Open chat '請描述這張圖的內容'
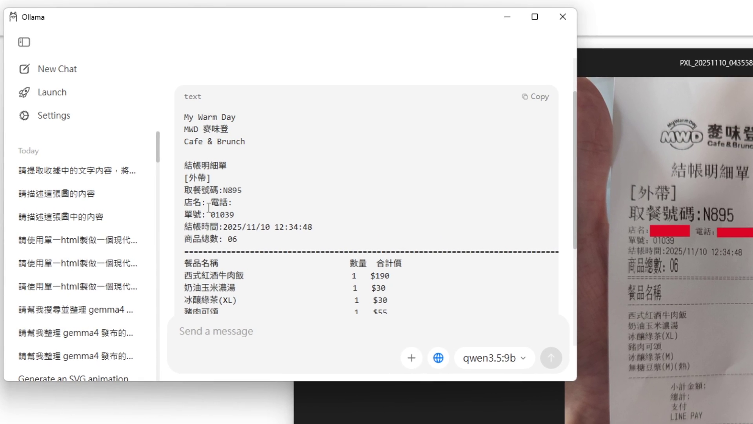Viewport: 753px width, 424px height. click(x=57, y=194)
